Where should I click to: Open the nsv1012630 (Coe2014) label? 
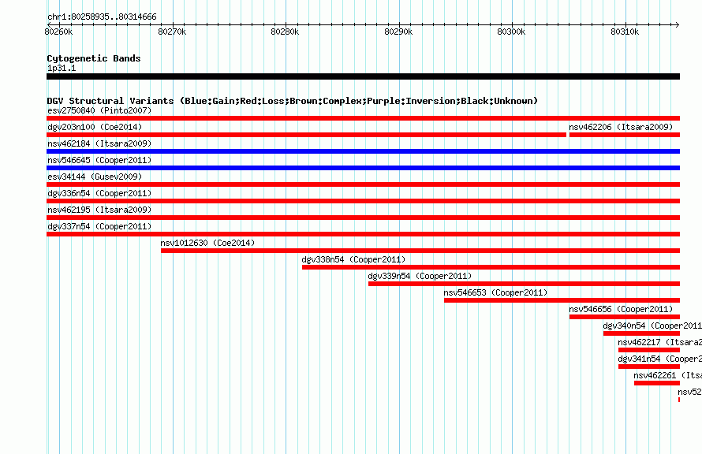click(207, 243)
